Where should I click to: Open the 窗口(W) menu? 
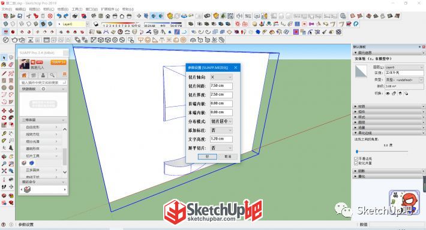pyautogui.click(x=92, y=9)
